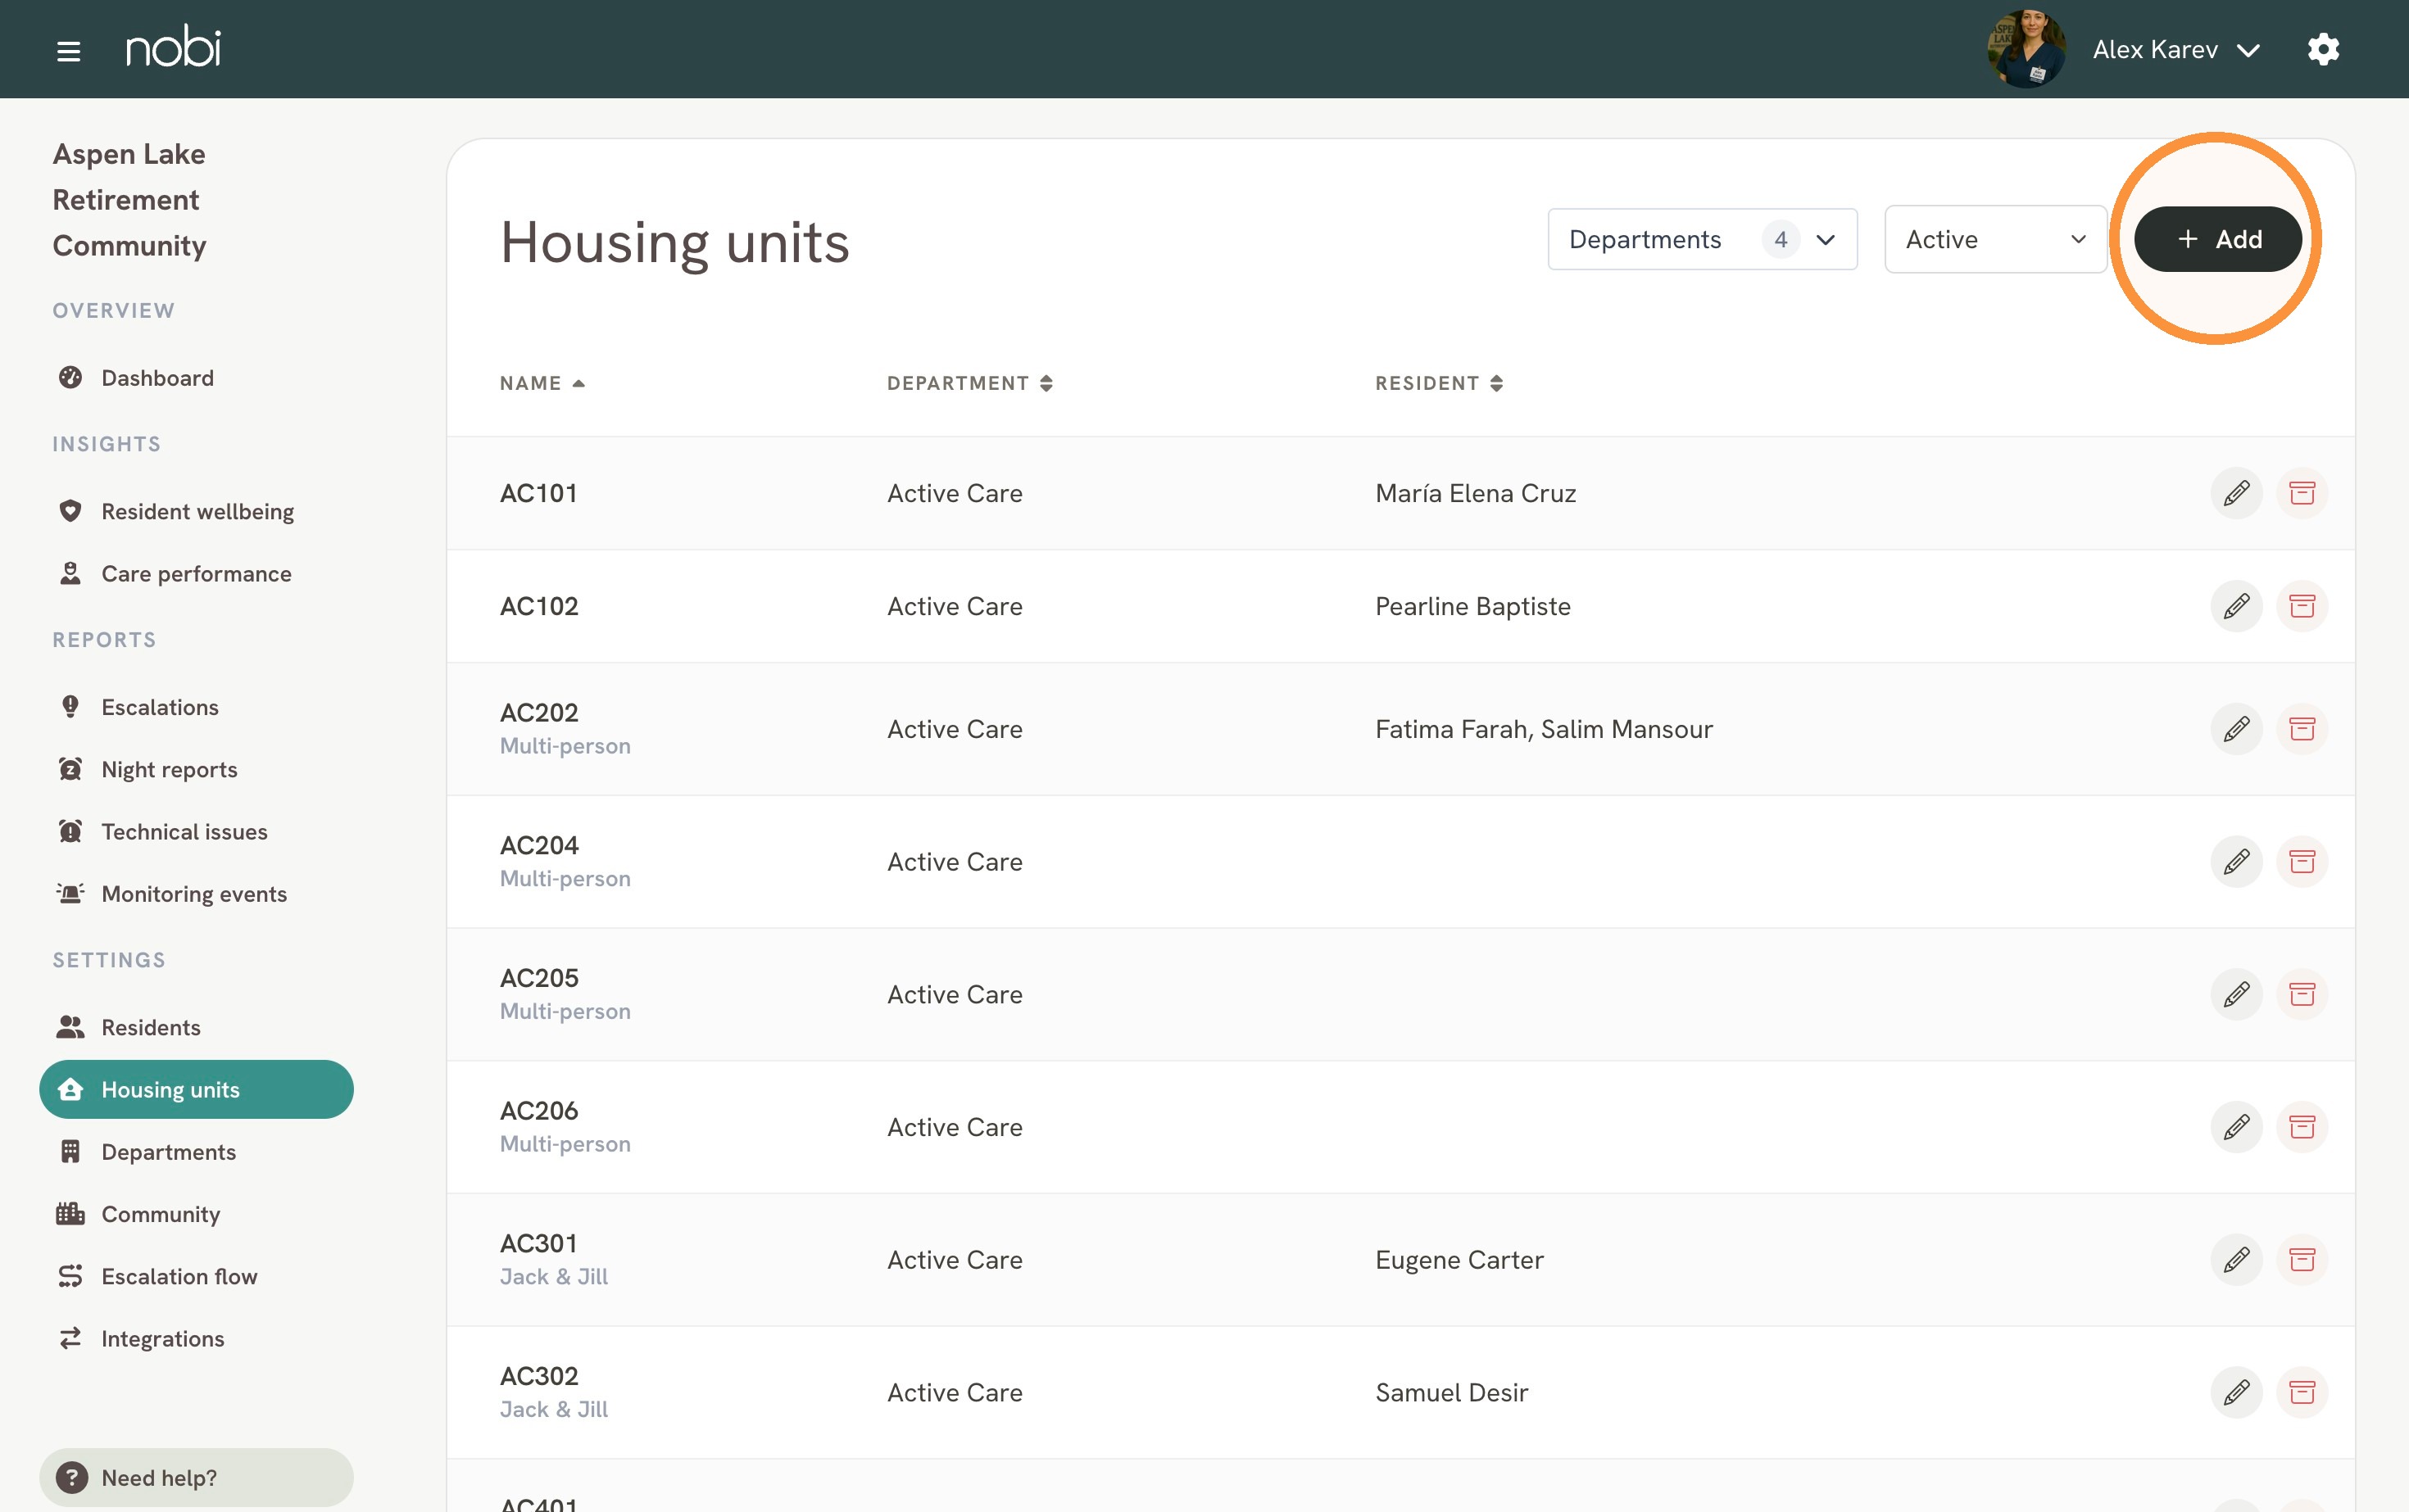
Task: Click the Housing units page heading
Action: tap(674, 243)
